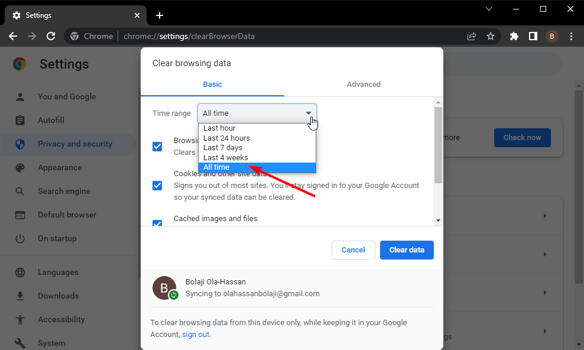Click the Clear data button
The image size is (584, 350).
tap(407, 250)
